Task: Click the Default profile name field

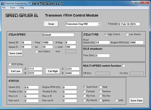Action: point(58,35)
